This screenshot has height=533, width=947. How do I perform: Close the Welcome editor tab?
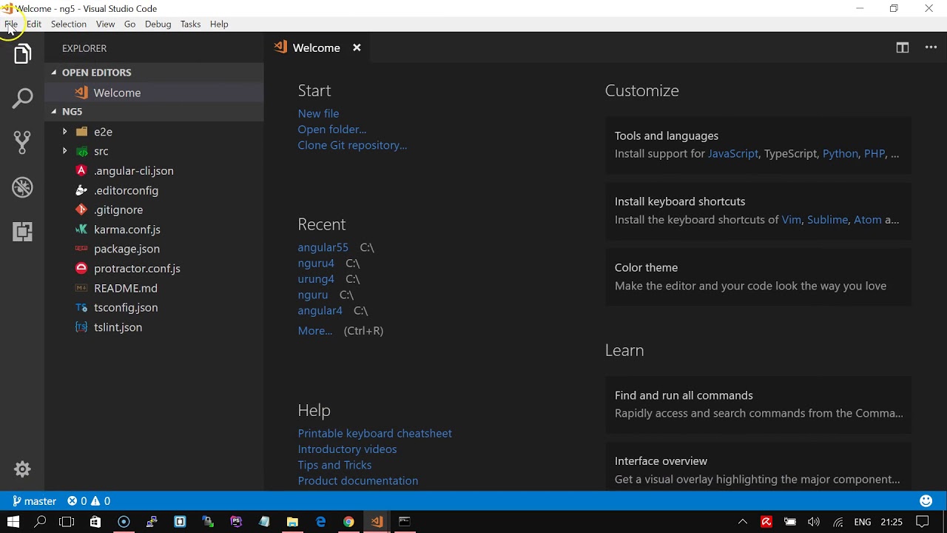coord(357,47)
